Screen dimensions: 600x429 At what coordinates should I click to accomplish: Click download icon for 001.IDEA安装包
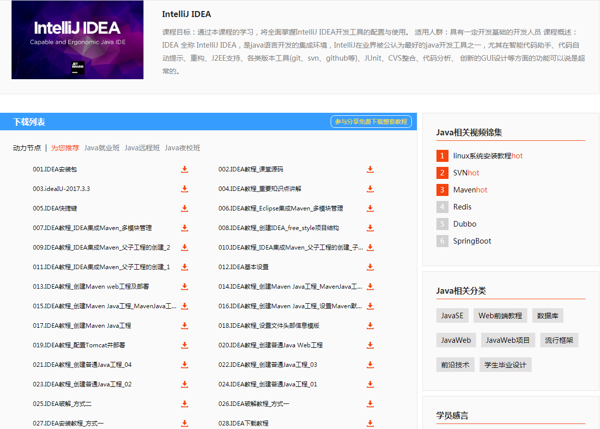click(185, 169)
